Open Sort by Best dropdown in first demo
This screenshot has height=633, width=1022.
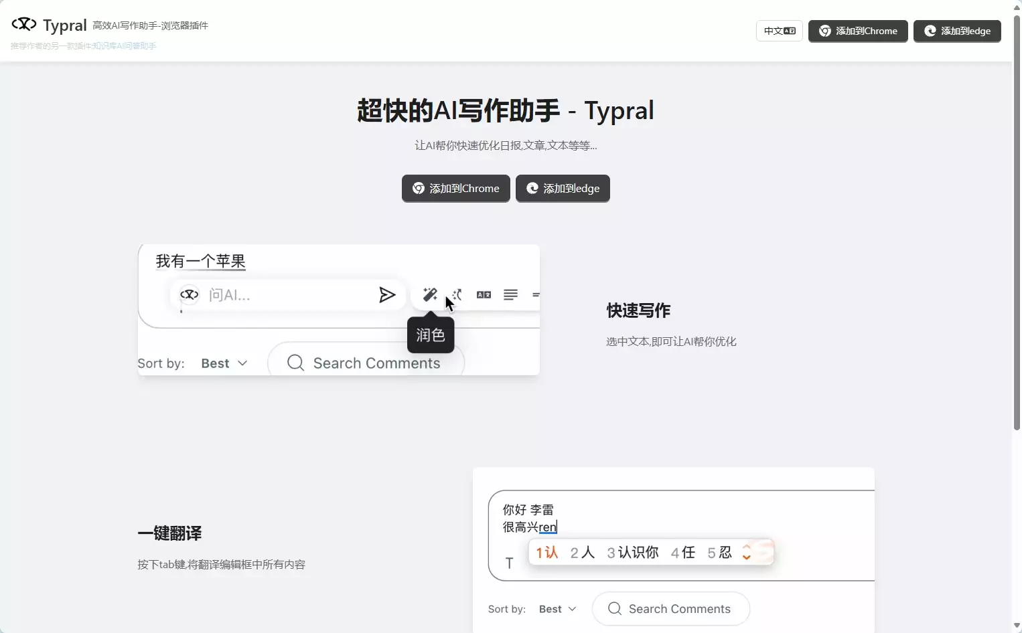(224, 363)
